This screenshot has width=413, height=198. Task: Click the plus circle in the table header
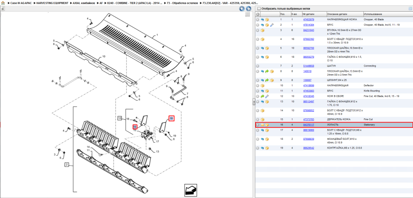click(258, 14)
